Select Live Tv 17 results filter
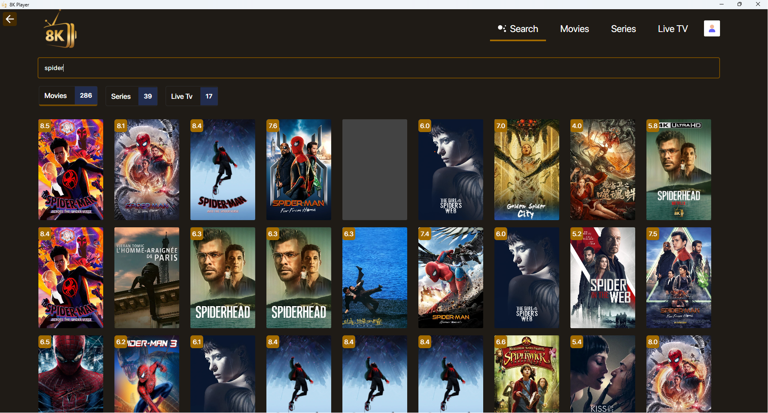The width and height of the screenshot is (768, 413). pos(192,96)
